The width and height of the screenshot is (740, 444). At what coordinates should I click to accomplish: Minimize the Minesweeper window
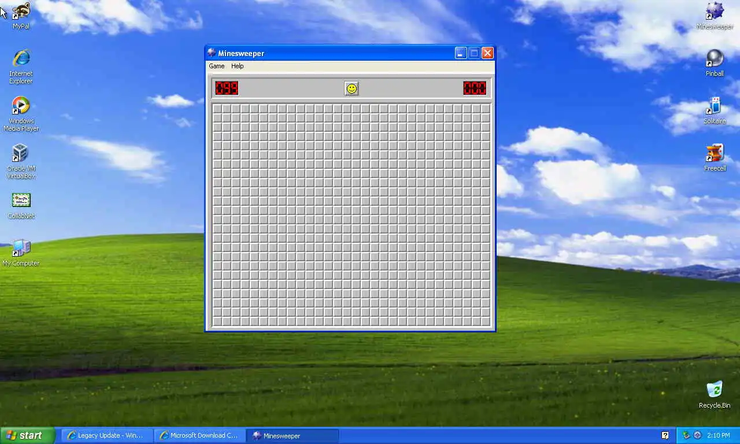coord(461,53)
